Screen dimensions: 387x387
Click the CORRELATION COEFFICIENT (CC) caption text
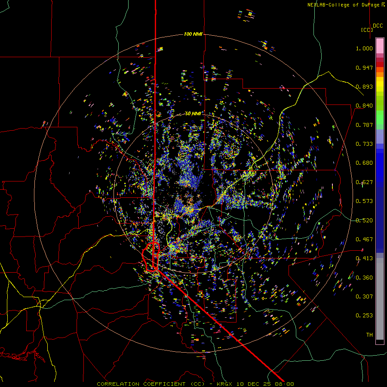coord(151,384)
